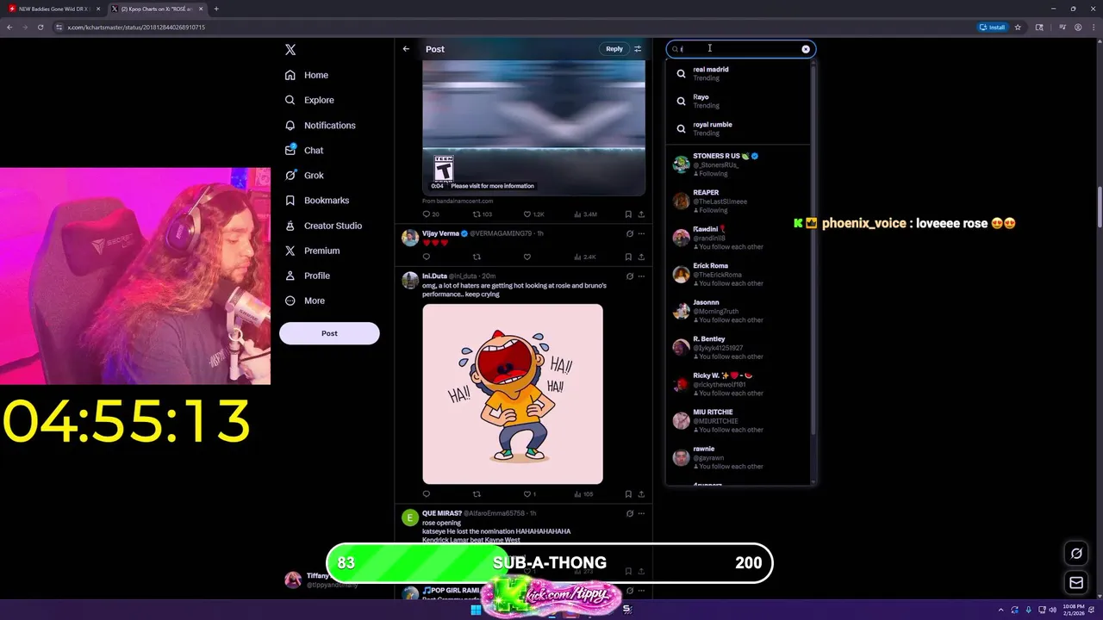The height and width of the screenshot is (620, 1103).
Task: Play the blurred video in the post
Action: tap(533, 127)
